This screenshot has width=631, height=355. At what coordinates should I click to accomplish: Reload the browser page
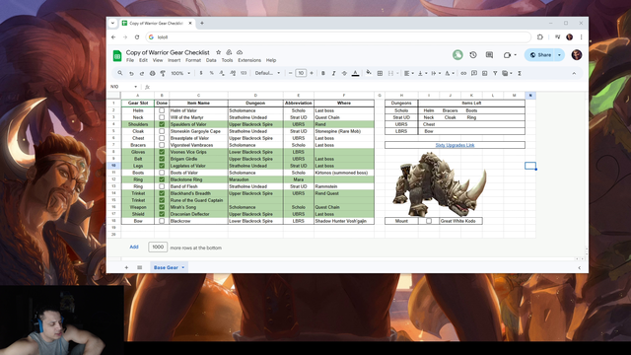(137, 37)
